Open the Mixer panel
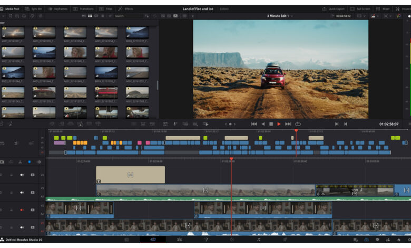The width and height of the screenshot is (411, 248). [x=383, y=9]
